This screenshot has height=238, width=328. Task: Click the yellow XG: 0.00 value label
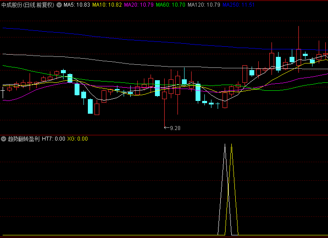(77, 139)
